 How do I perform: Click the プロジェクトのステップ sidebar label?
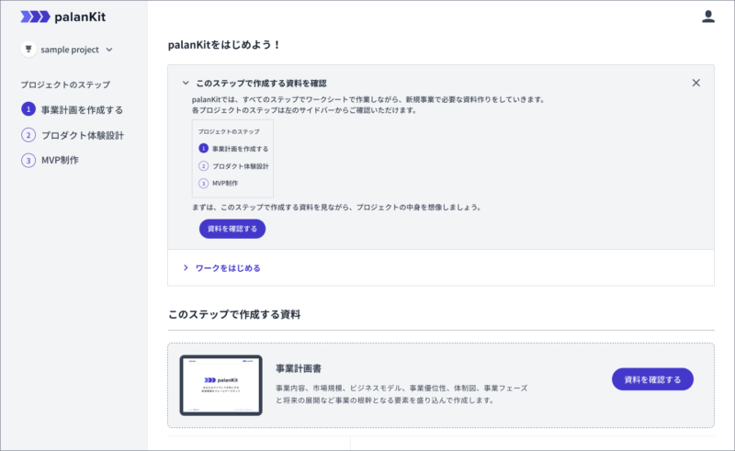tap(65, 85)
